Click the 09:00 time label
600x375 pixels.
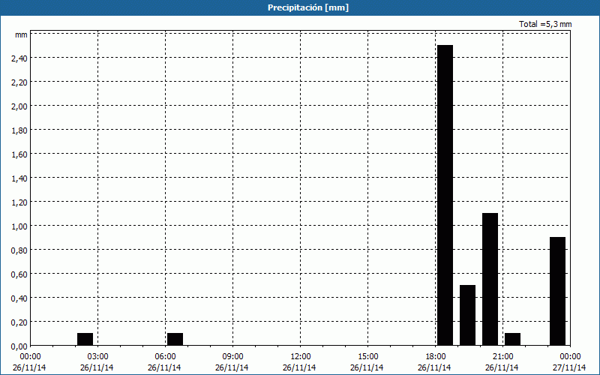(x=232, y=357)
